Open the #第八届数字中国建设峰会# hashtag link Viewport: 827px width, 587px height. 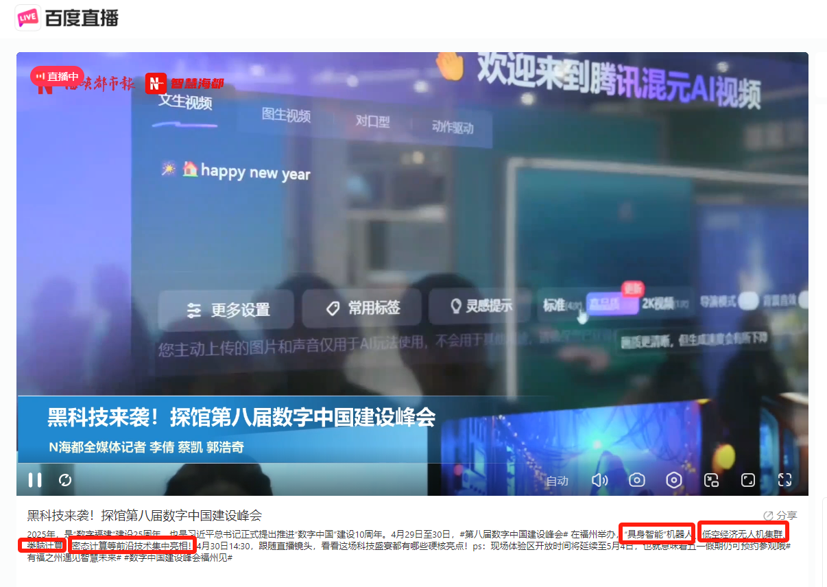coord(514,534)
